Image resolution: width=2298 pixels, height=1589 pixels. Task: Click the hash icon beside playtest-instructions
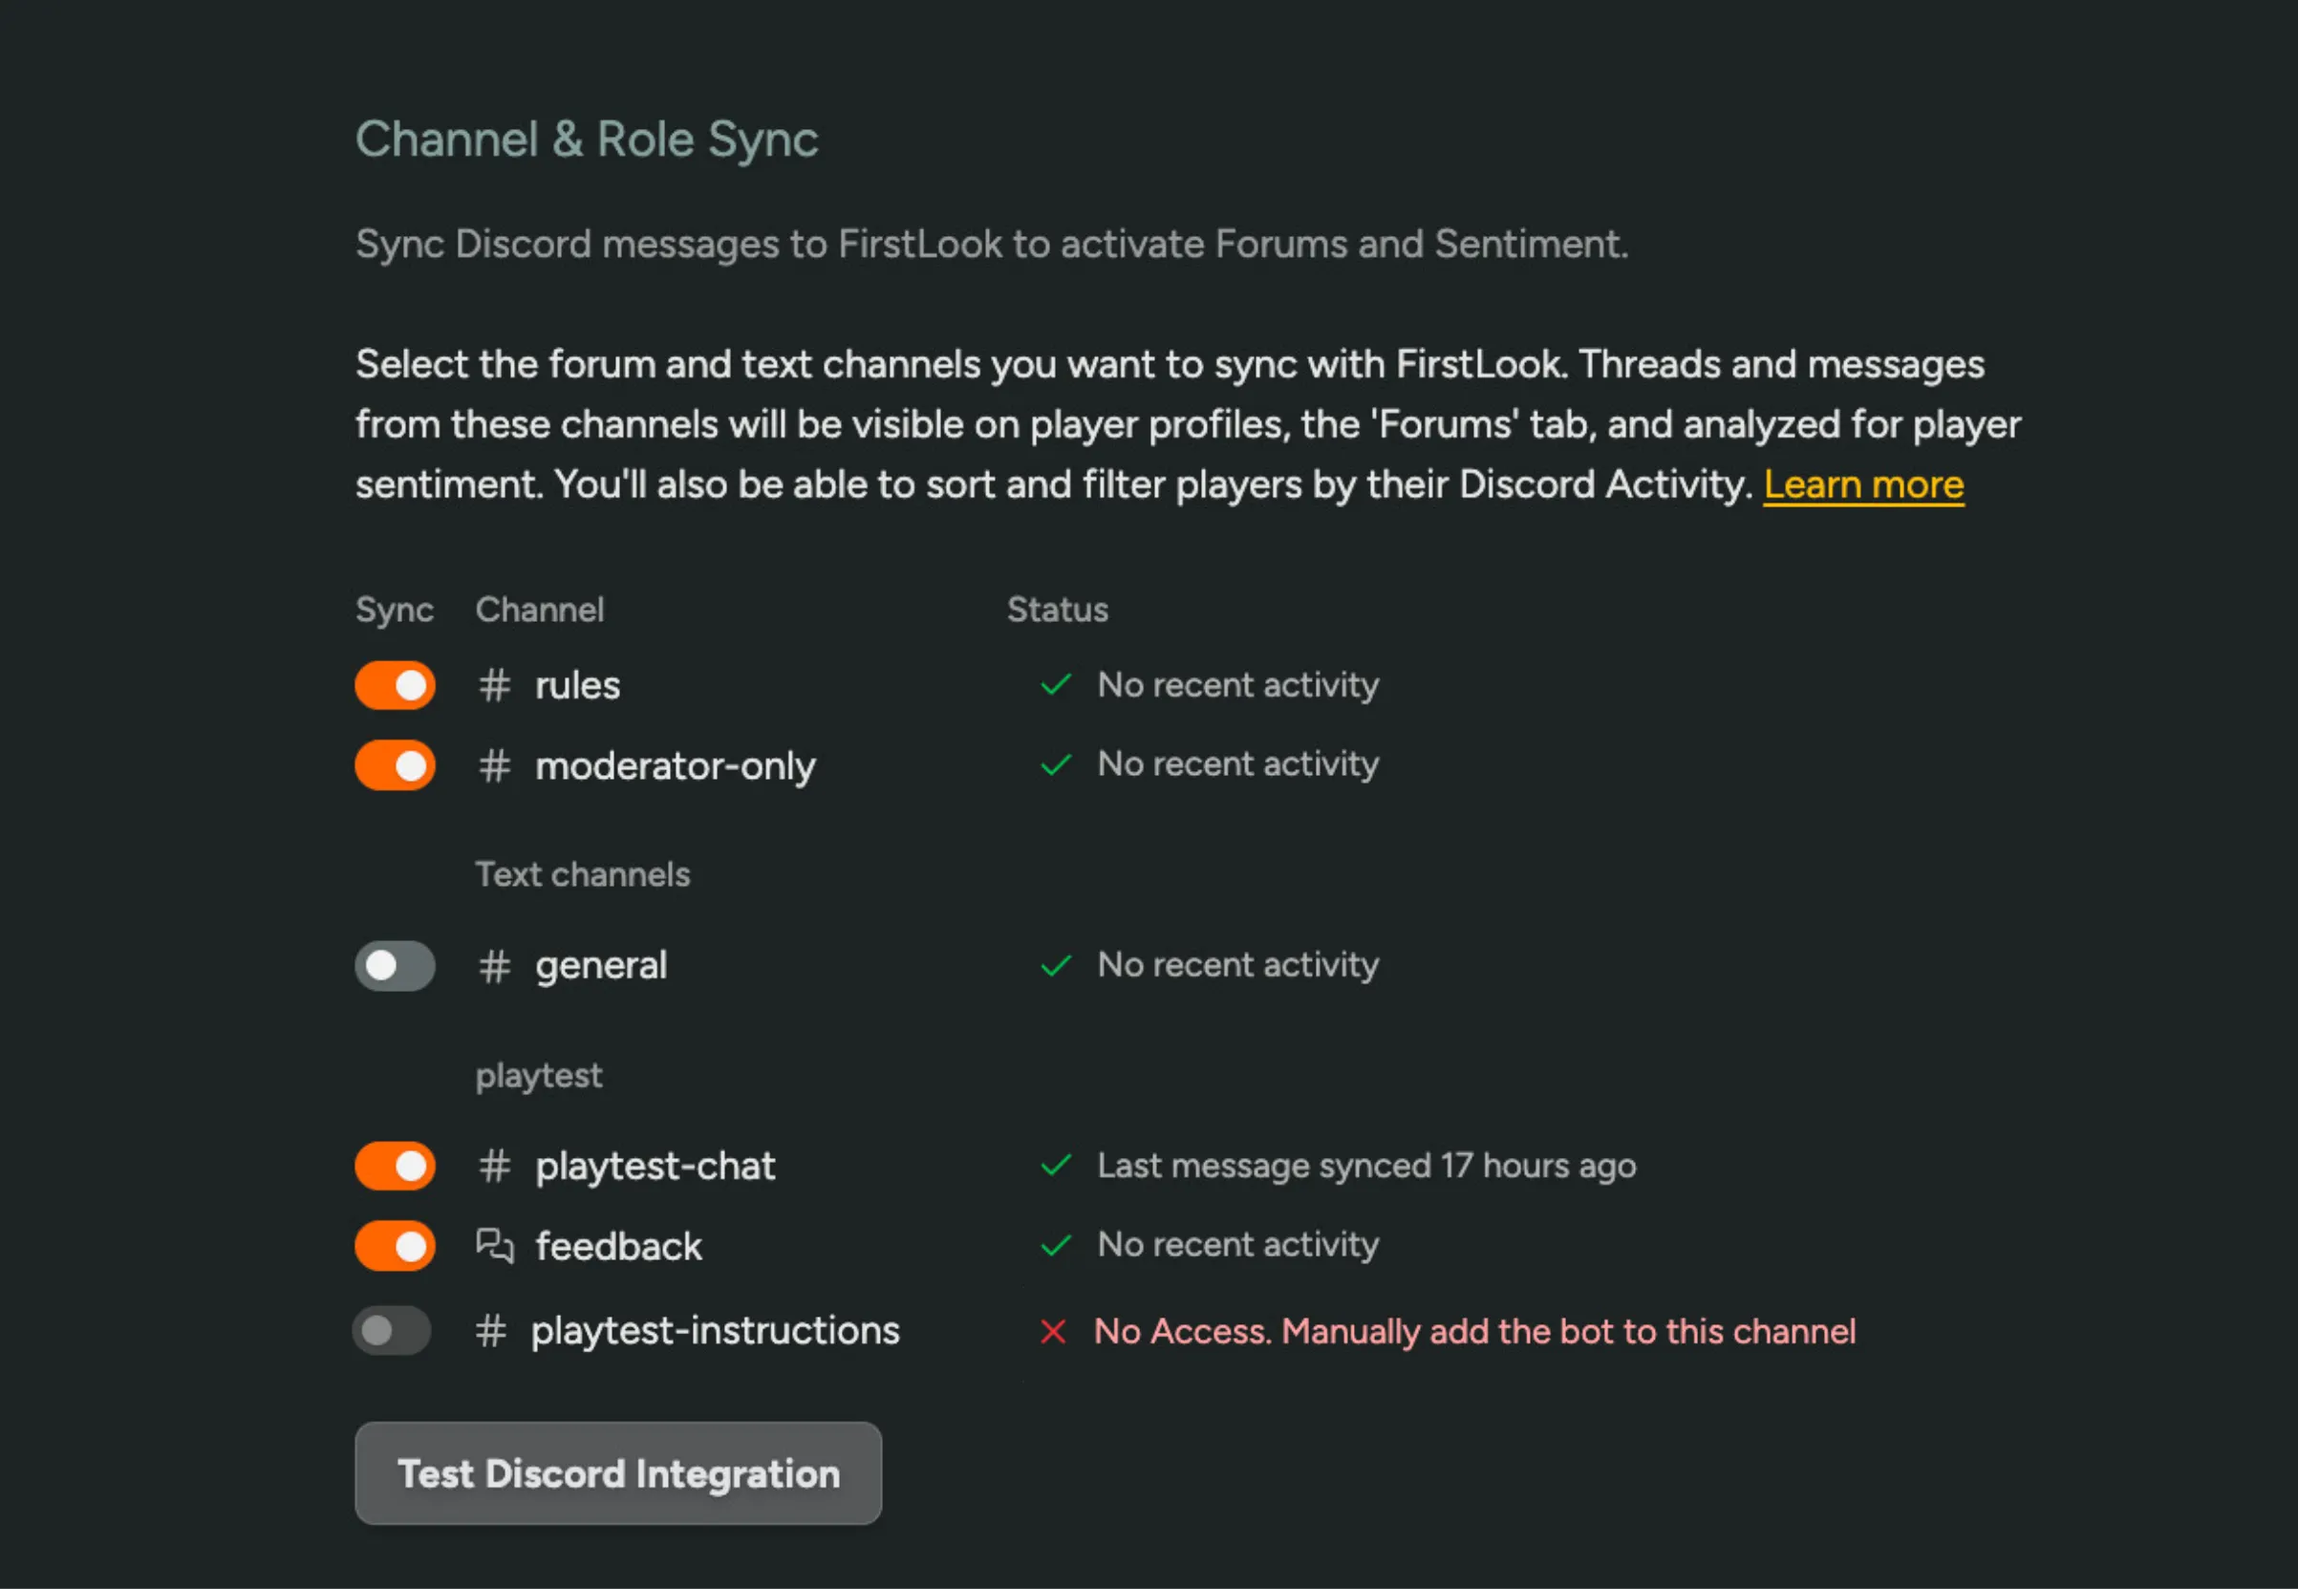[489, 1331]
